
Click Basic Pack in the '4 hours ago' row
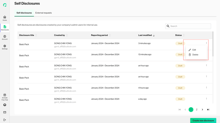pyautogui.click(x=24, y=89)
